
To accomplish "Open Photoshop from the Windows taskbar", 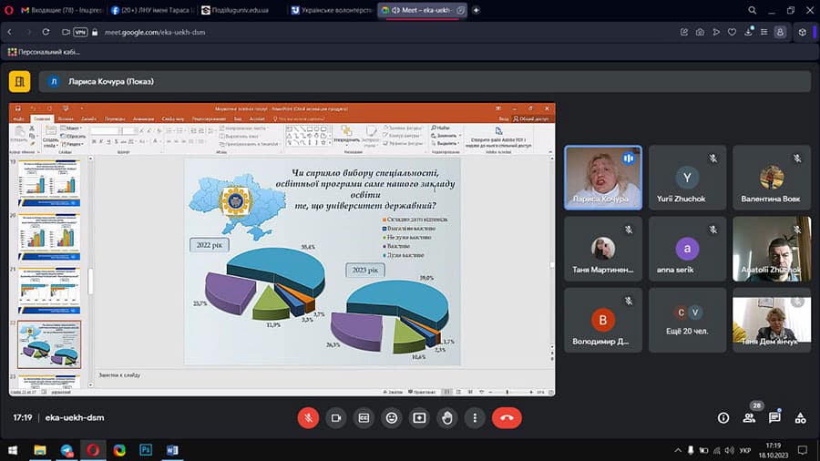I will [x=146, y=450].
